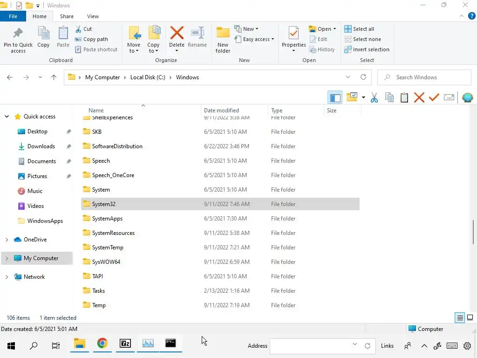
Task: Click Select all in ribbon
Action: (x=359, y=29)
